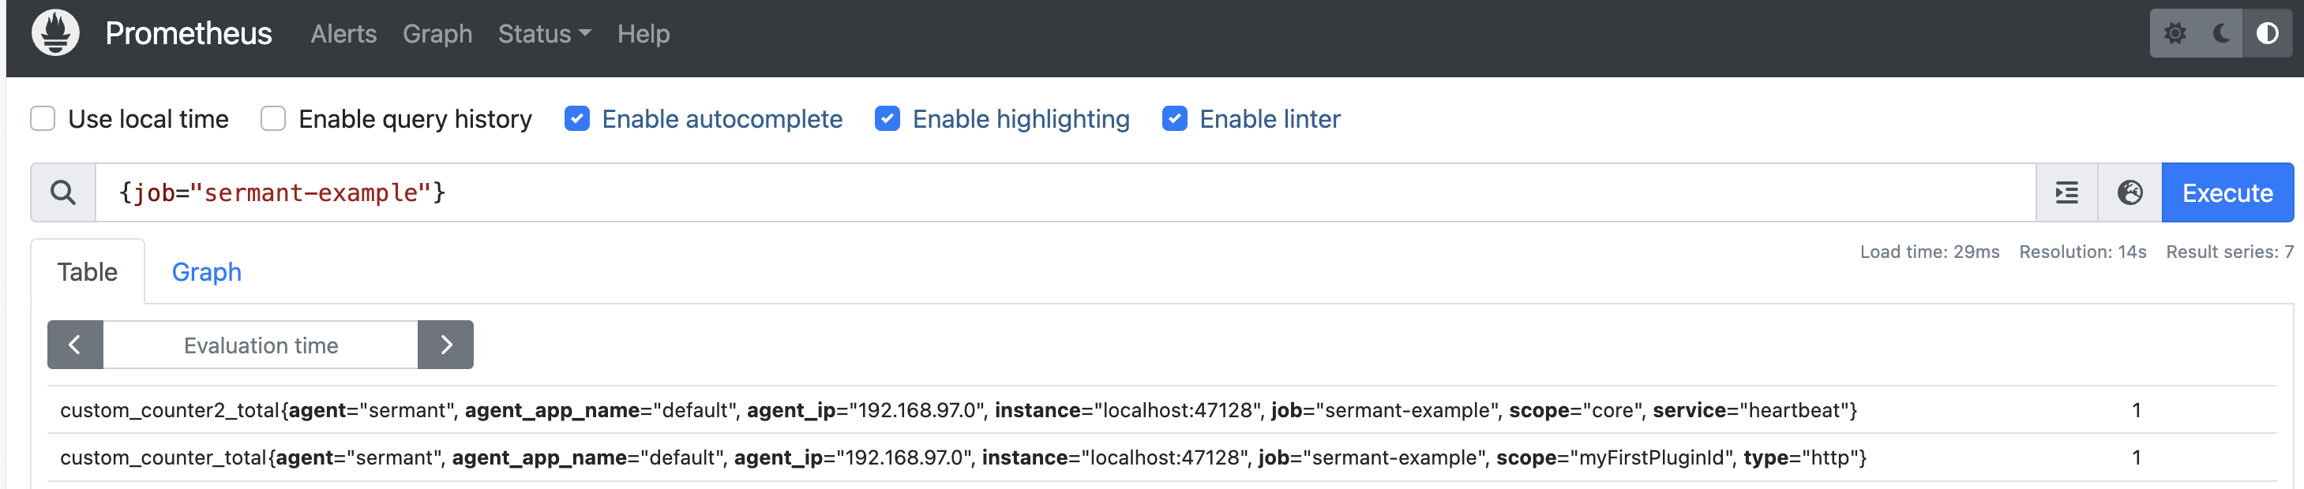Click the value 1 for custom_counter2_total
Viewport: 2304px width, 489px height.
pos(2136,410)
